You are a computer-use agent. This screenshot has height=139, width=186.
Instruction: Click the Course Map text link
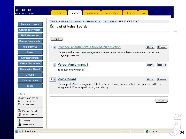click(x=28, y=105)
